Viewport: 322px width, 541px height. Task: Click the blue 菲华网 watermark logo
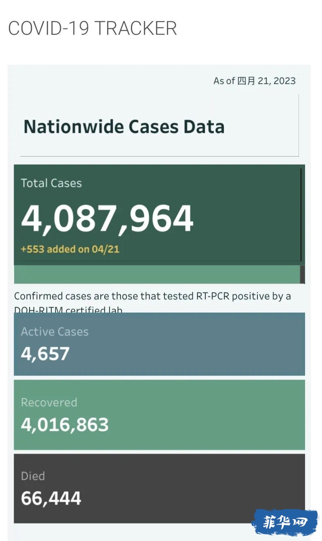pyautogui.click(x=285, y=522)
